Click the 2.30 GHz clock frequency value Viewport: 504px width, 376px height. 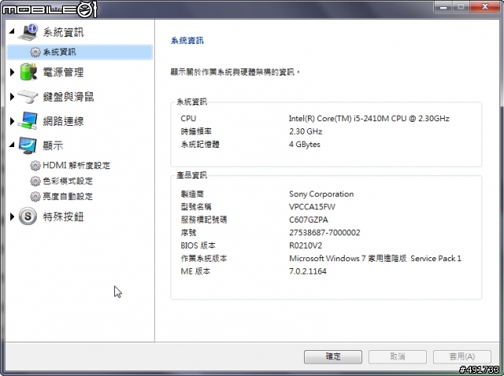306,131
